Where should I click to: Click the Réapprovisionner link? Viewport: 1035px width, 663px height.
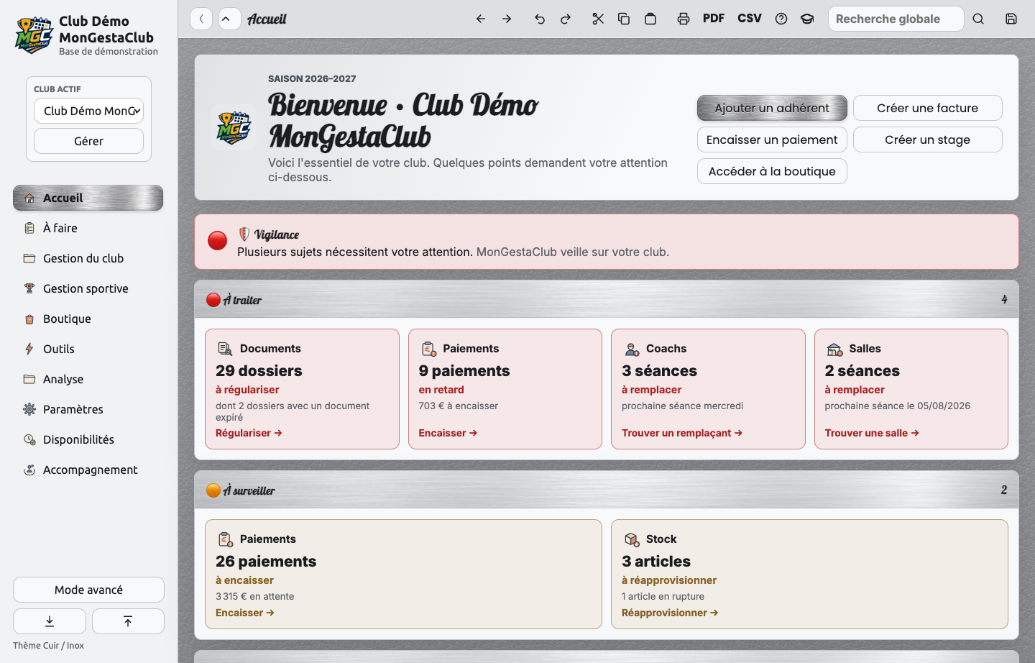pos(670,613)
